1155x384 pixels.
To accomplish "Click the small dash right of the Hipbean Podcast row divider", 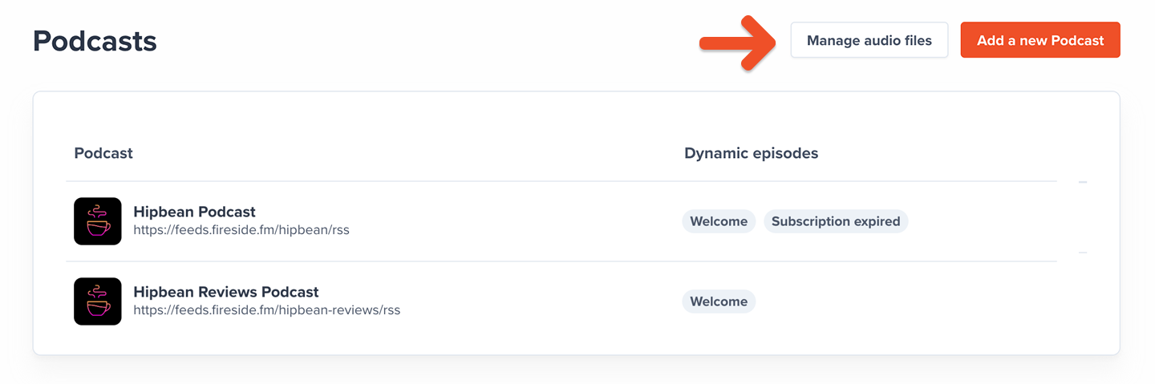I will pos(1083,253).
